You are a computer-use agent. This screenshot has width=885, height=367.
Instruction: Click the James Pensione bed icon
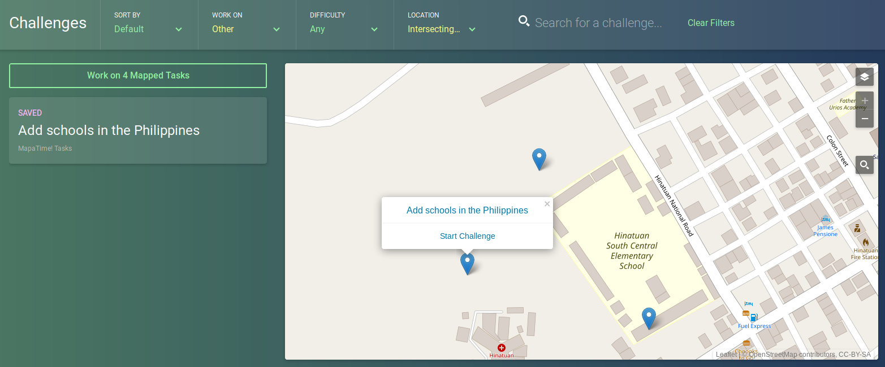coord(825,220)
